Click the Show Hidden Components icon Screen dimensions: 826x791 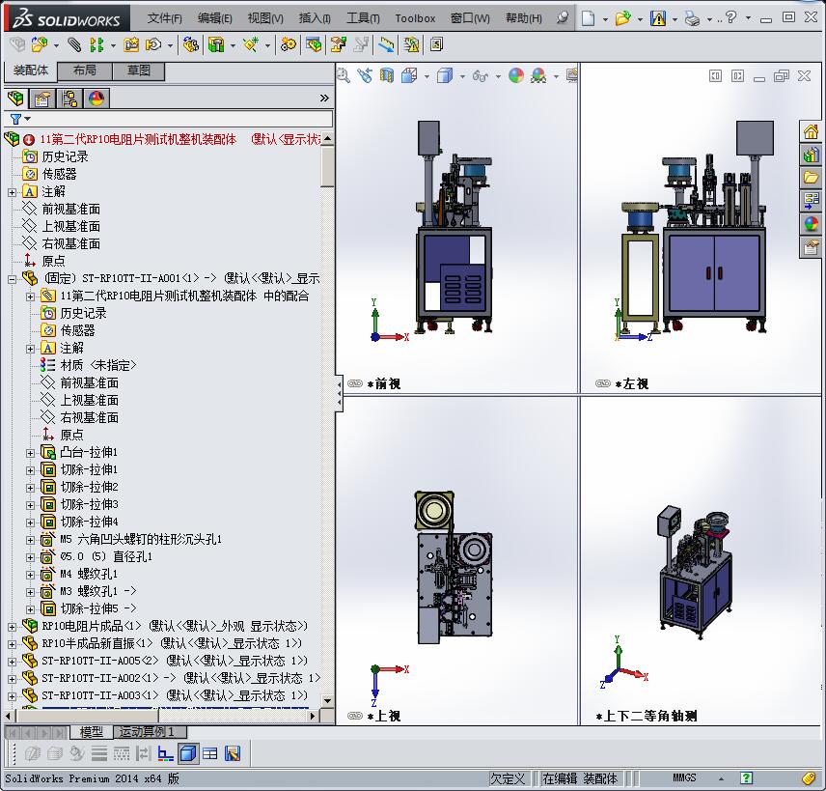(191, 44)
